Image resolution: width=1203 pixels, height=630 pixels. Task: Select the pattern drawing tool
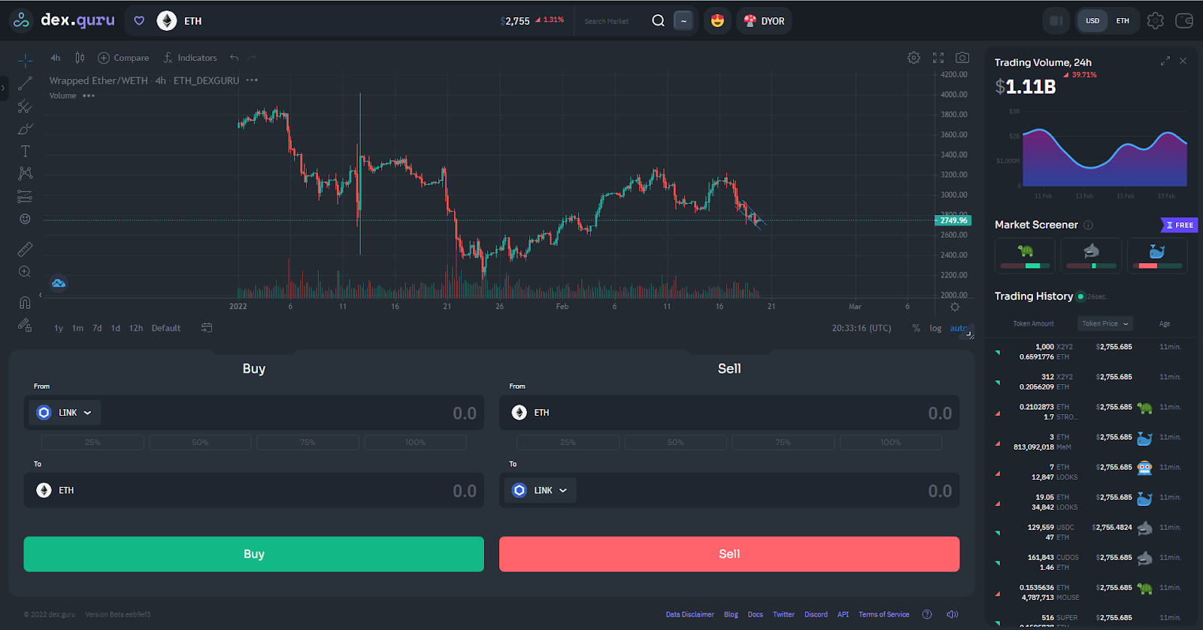coord(25,174)
